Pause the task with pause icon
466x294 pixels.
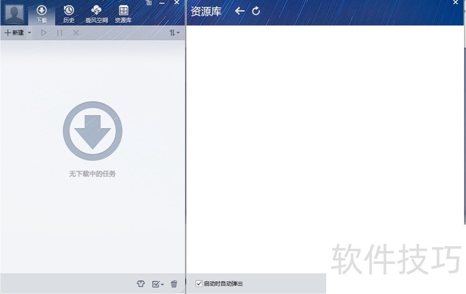click(60, 33)
